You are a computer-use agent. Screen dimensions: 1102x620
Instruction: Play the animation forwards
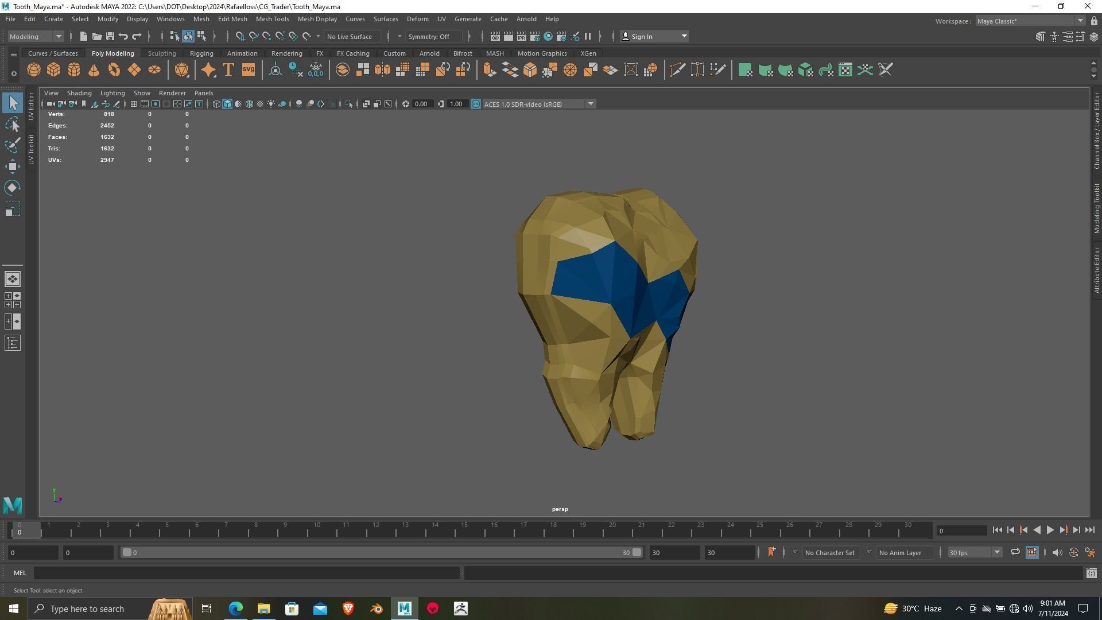pos(1050,530)
